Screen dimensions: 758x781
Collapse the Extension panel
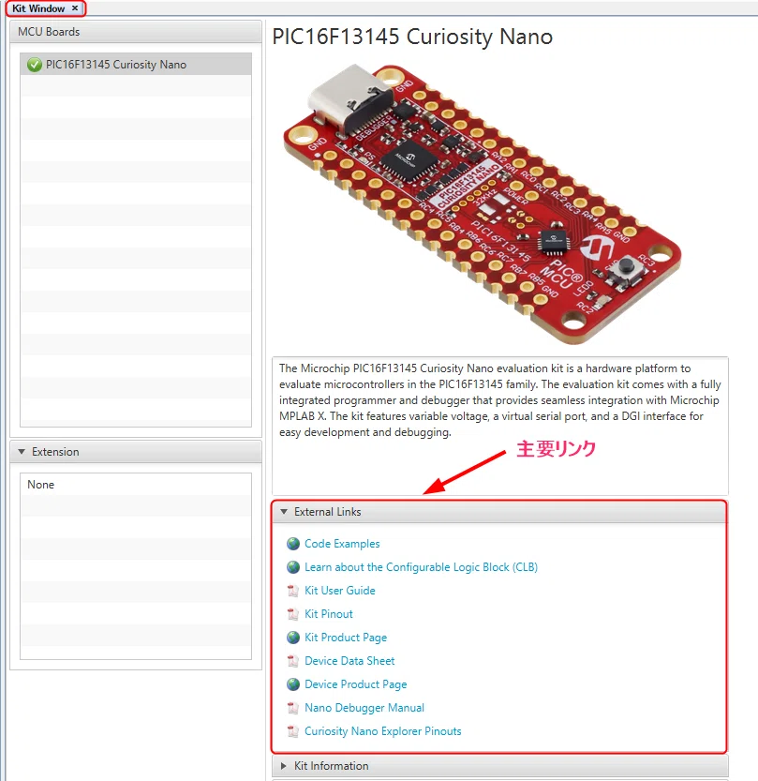click(22, 452)
